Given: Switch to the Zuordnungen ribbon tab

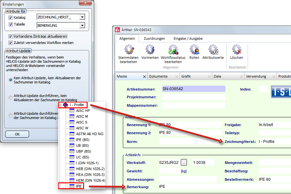Looking at the screenshot, I should 154,38.
